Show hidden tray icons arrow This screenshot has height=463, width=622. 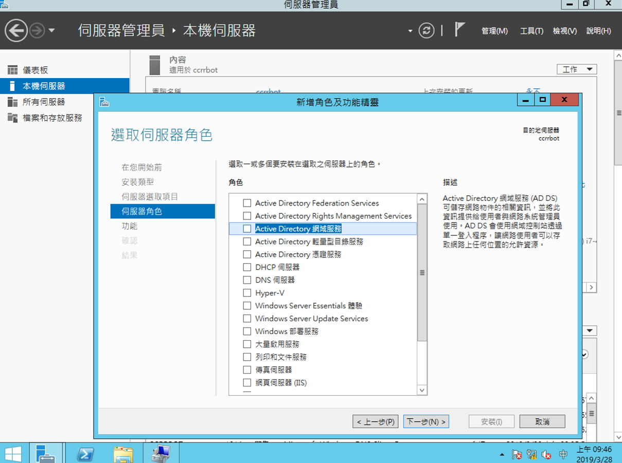pos(502,455)
